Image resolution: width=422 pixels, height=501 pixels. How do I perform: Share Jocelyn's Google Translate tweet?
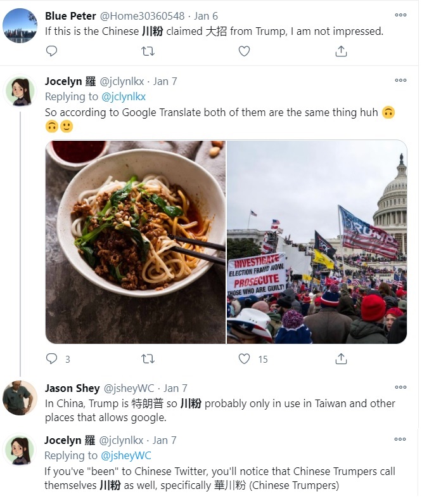point(341,359)
